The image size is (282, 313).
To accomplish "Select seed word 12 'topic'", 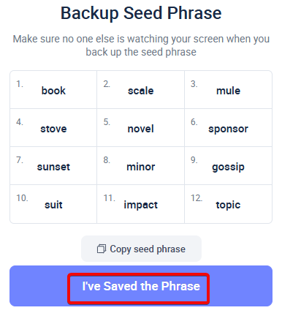I will click(228, 205).
